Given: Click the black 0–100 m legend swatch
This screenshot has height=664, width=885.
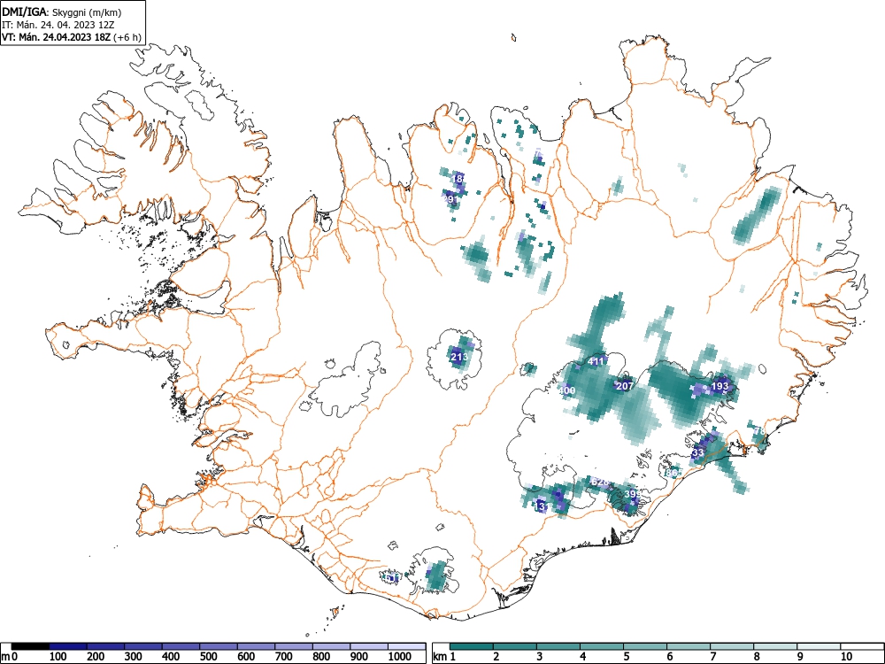Looking at the screenshot, I should click(30, 646).
